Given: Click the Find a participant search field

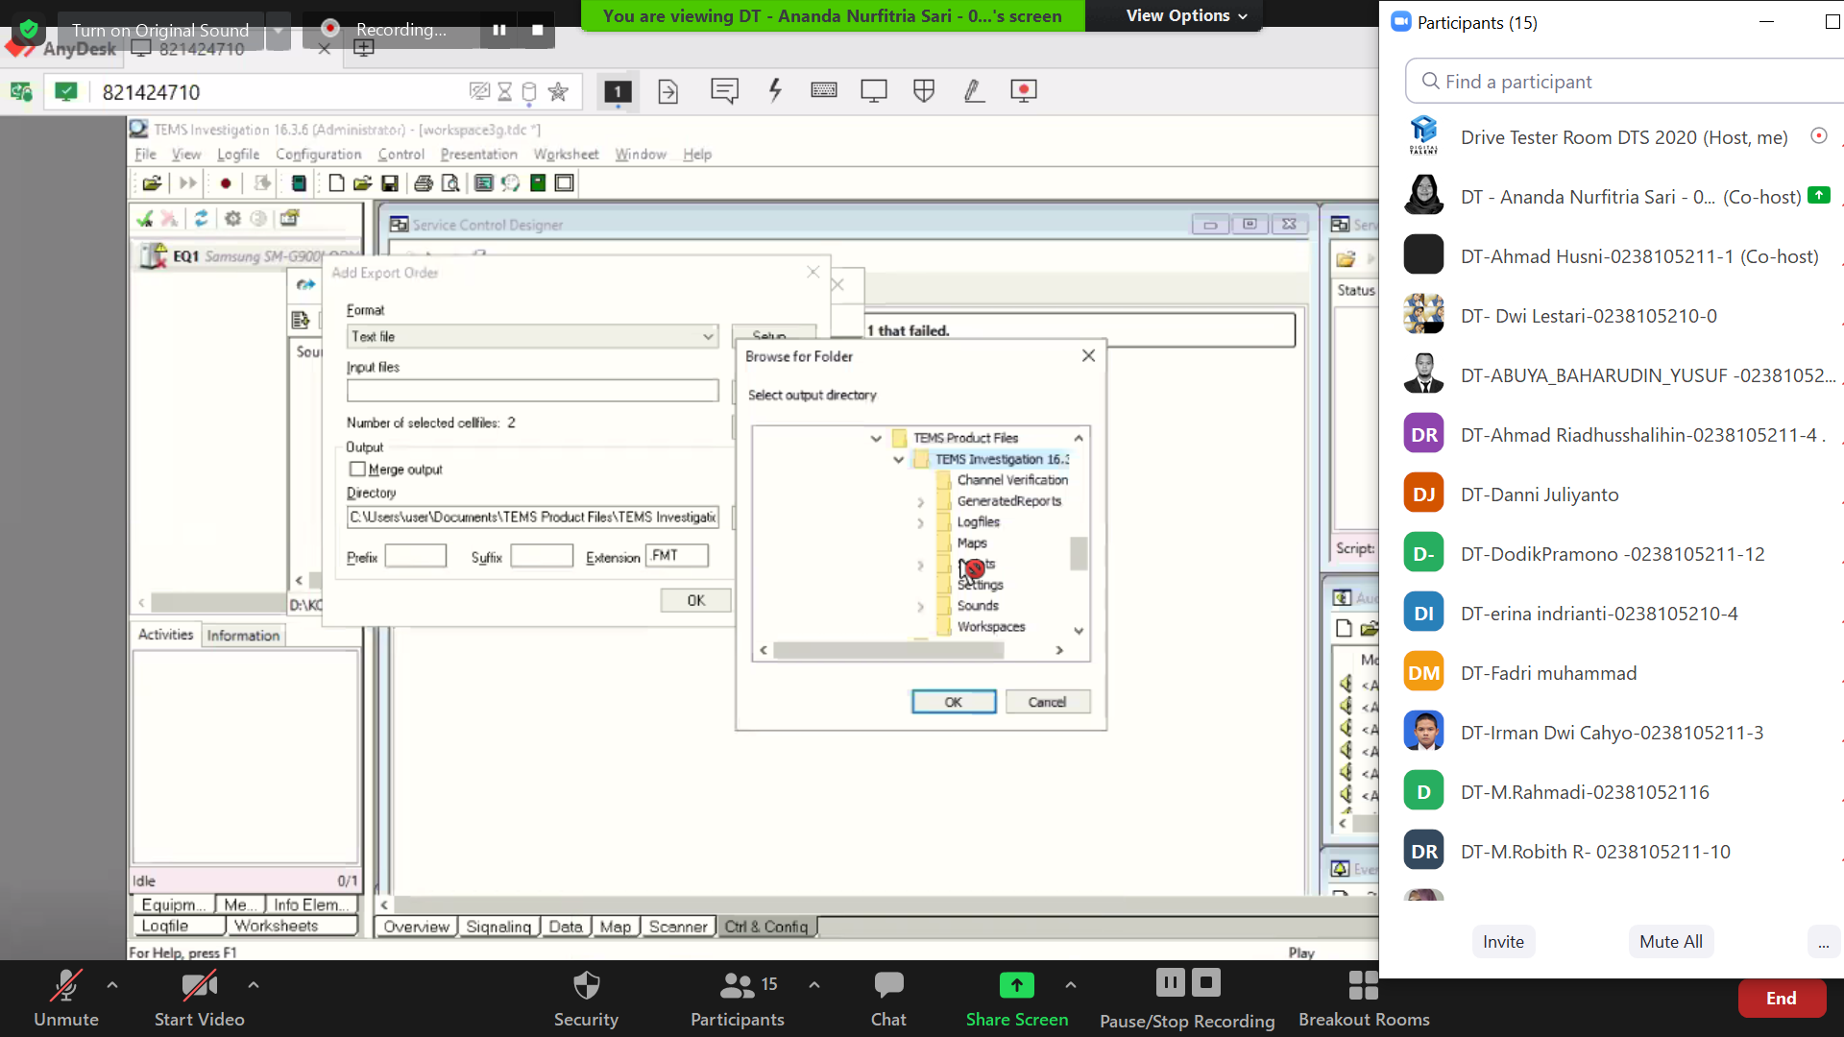Looking at the screenshot, I should [x=1623, y=82].
